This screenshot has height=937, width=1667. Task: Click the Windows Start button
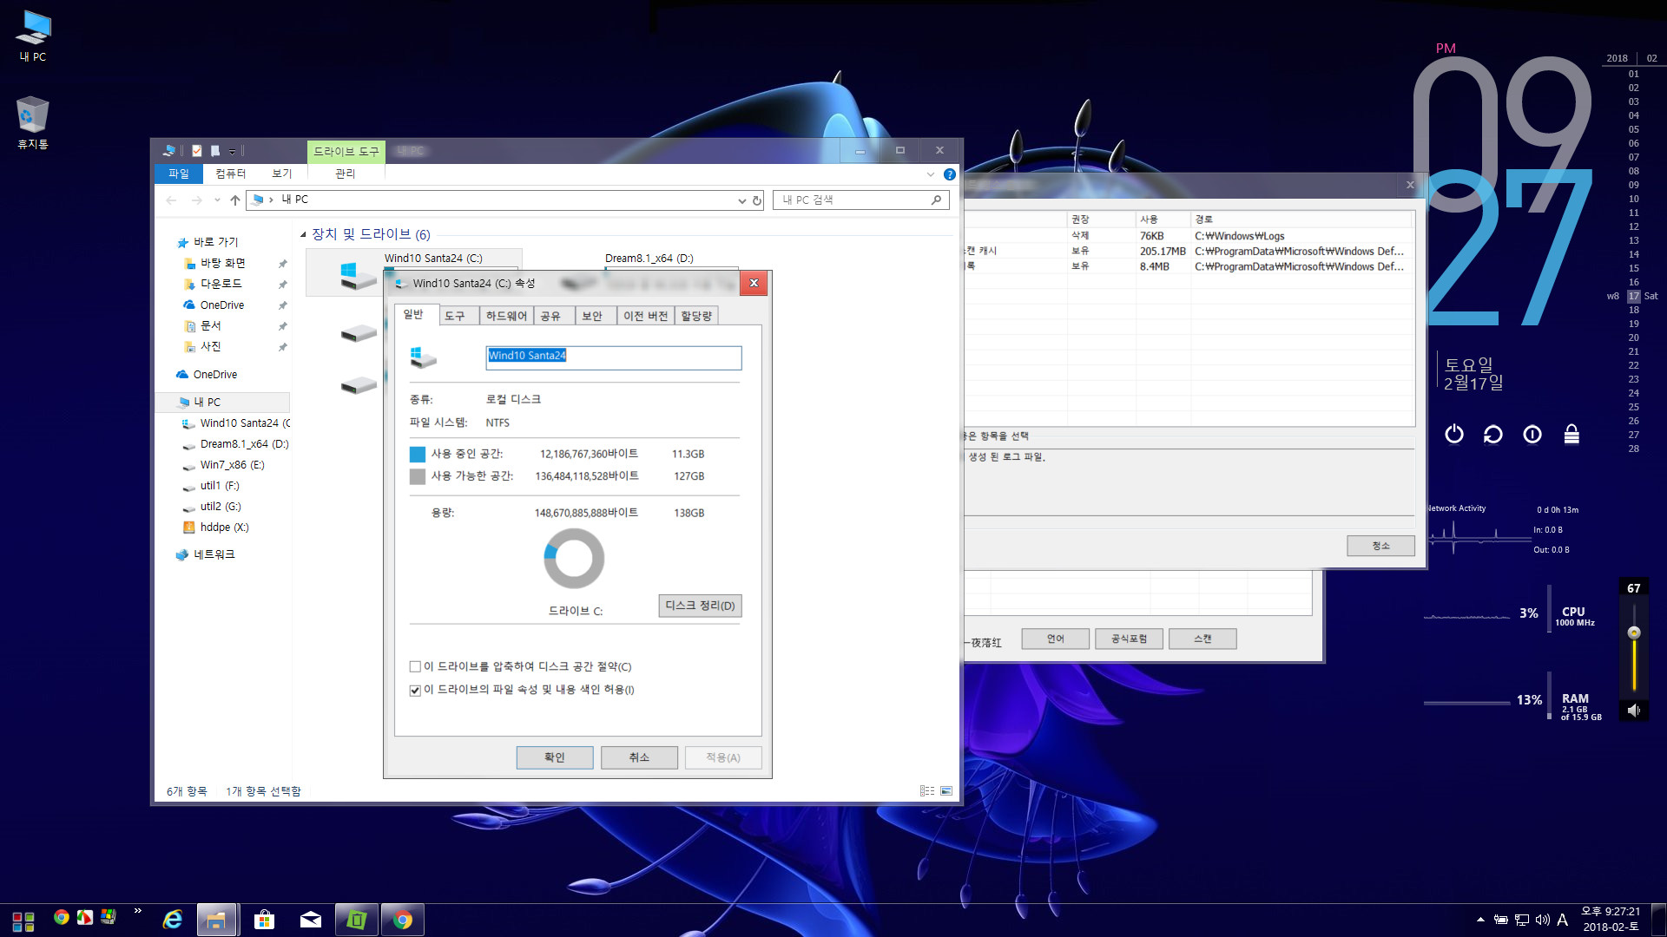(23, 921)
